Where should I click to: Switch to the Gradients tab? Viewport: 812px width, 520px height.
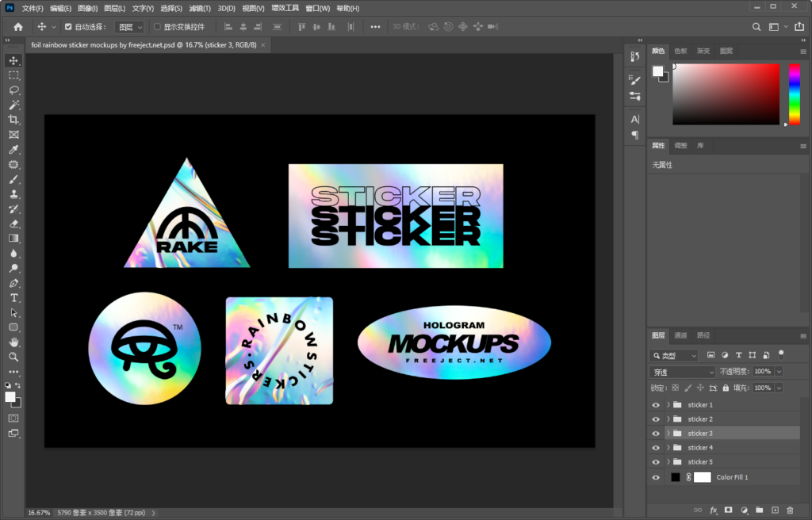(x=703, y=52)
